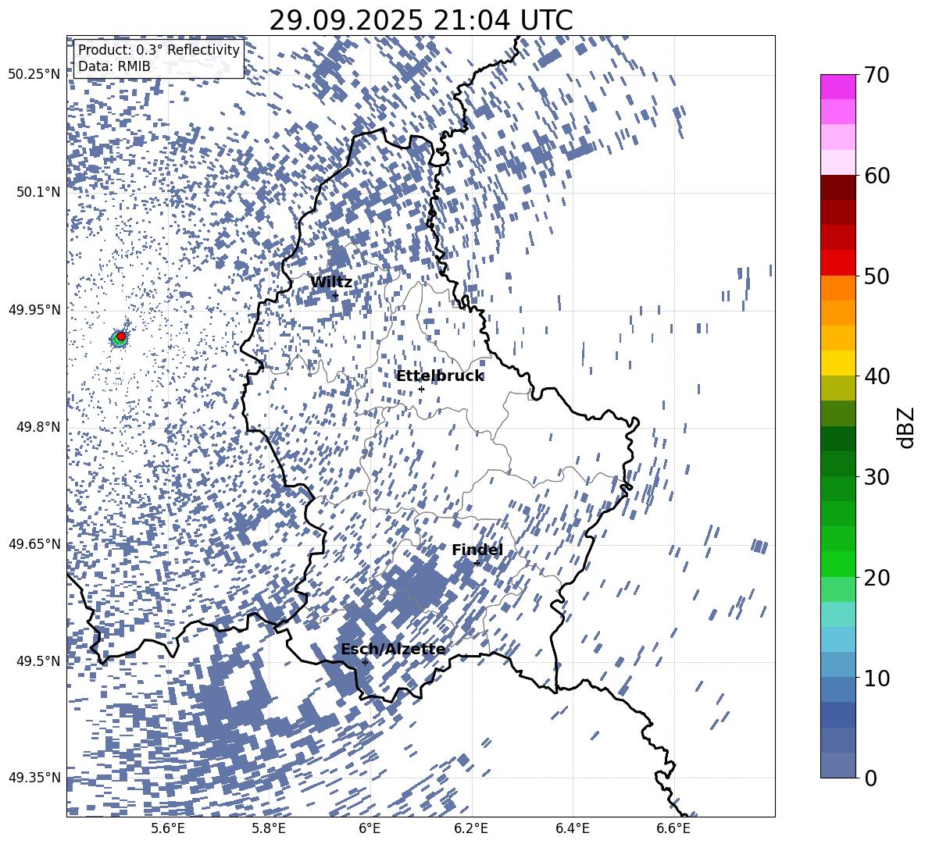Select the Esch/Alzette city label
The image size is (925, 844).
point(393,649)
